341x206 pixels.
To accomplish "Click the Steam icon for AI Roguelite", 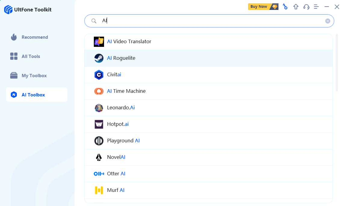I will 99,58.
